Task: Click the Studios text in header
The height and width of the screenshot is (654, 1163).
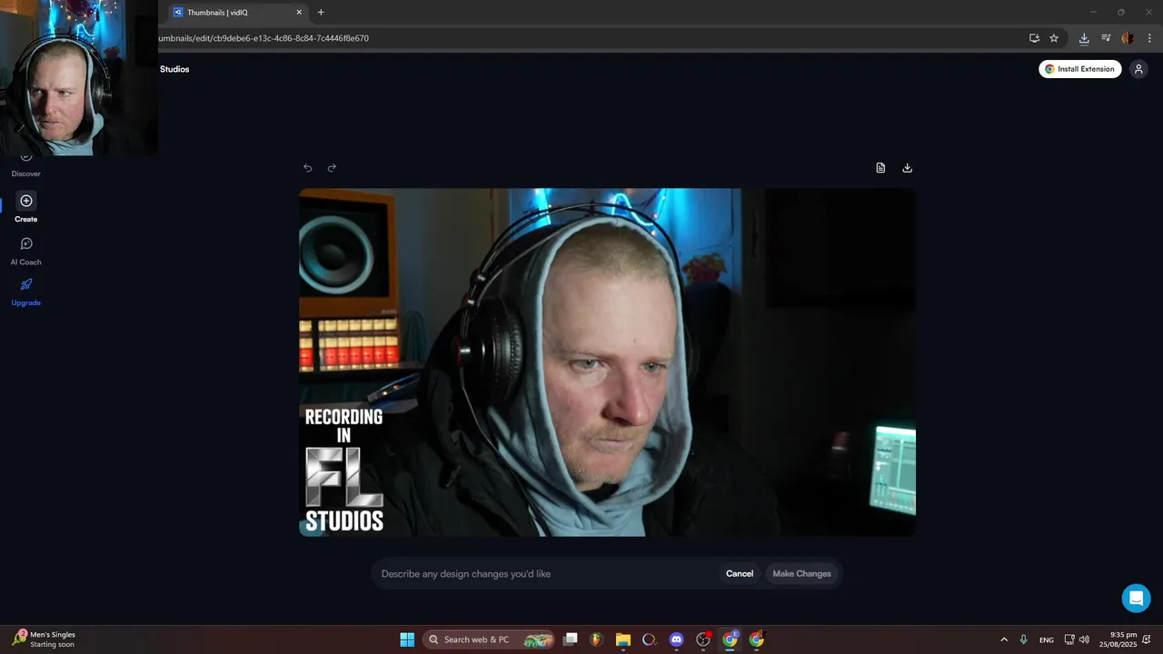Action: click(x=174, y=69)
